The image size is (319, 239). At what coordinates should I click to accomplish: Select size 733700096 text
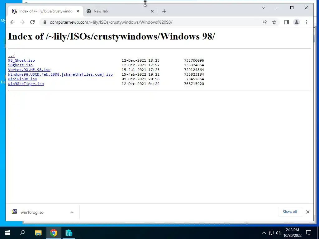pos(194,60)
